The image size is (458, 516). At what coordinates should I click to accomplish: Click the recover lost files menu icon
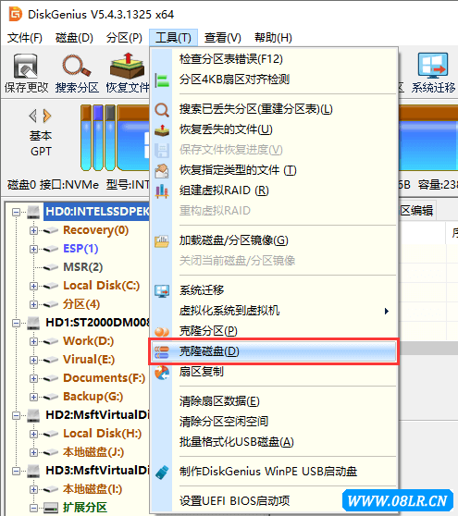[x=162, y=130]
